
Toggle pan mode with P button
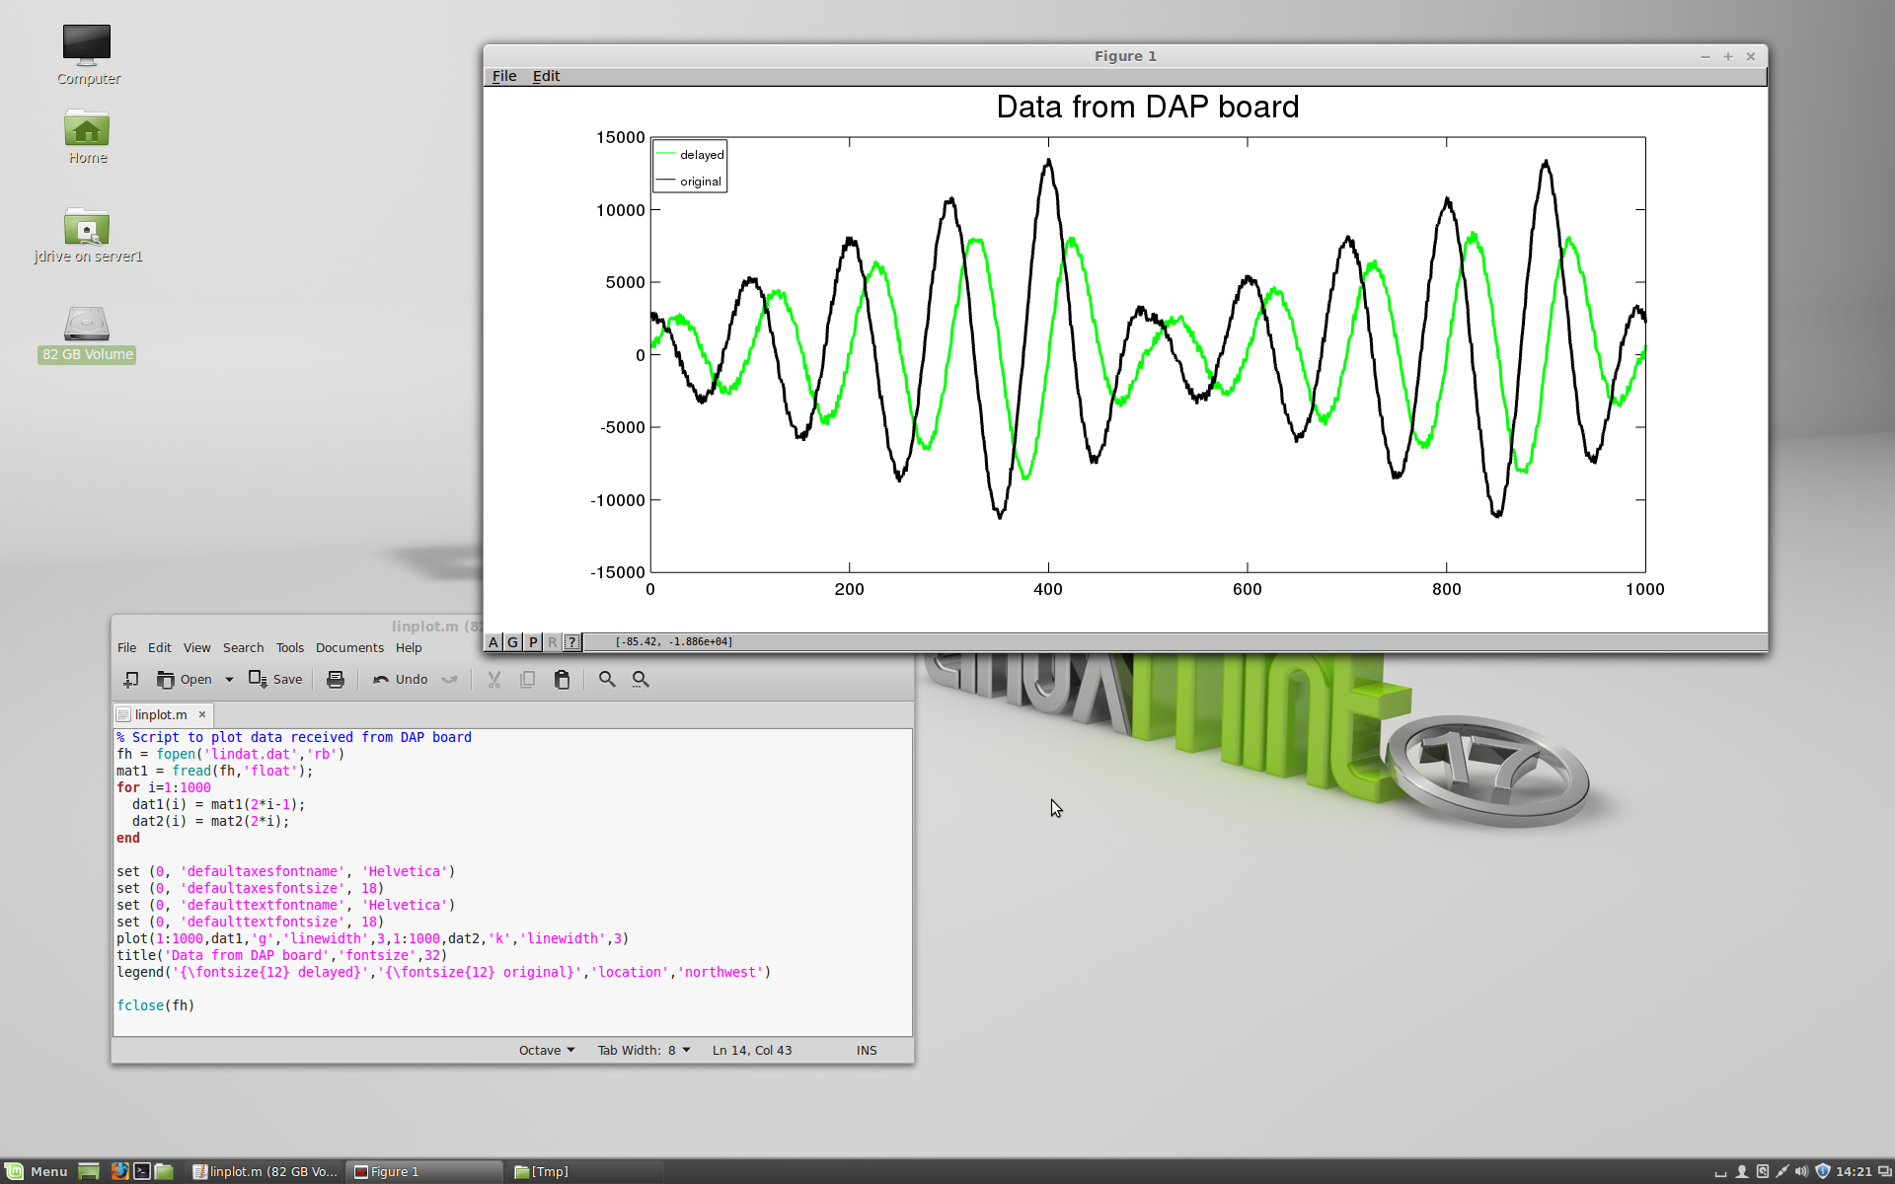pyautogui.click(x=533, y=642)
